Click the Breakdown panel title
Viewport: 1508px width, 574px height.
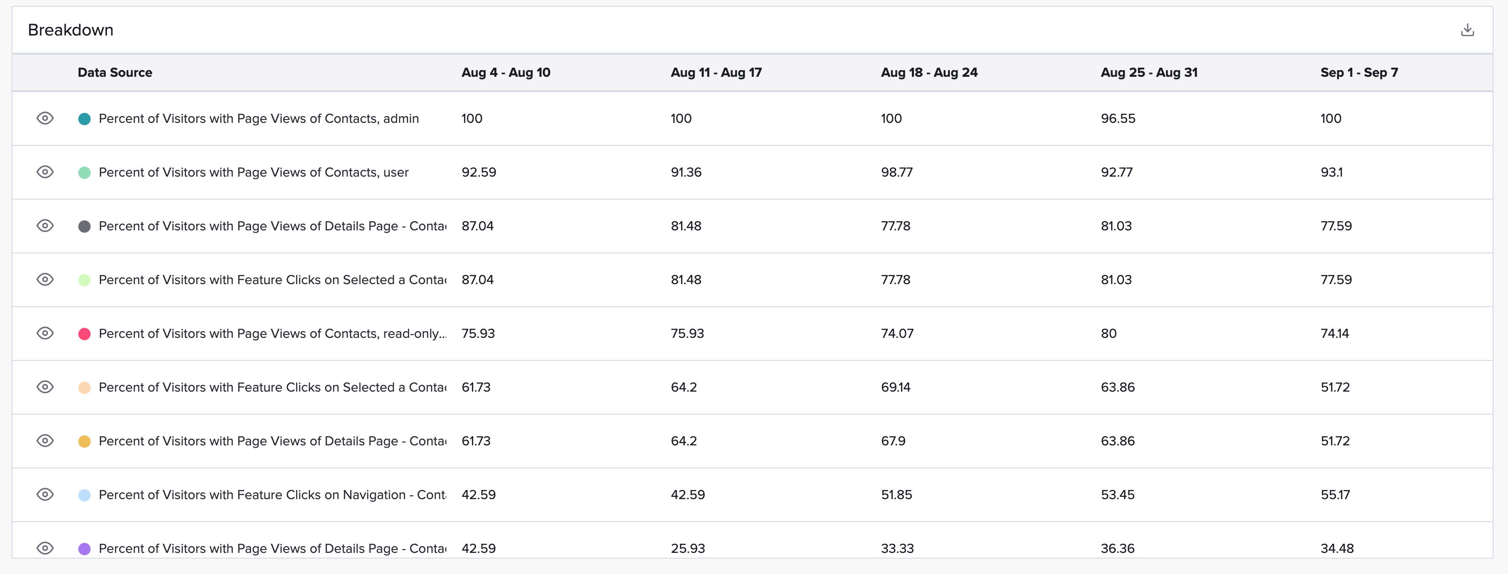pos(71,30)
